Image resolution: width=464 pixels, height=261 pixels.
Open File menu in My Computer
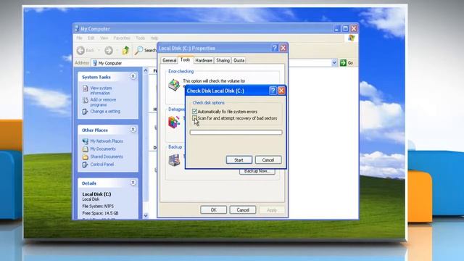coord(79,38)
